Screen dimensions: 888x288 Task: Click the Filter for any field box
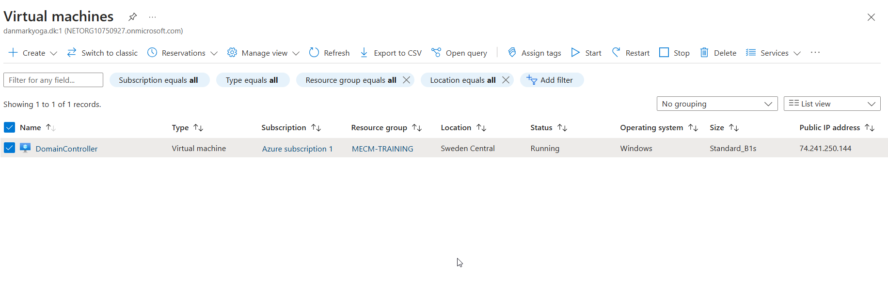53,79
